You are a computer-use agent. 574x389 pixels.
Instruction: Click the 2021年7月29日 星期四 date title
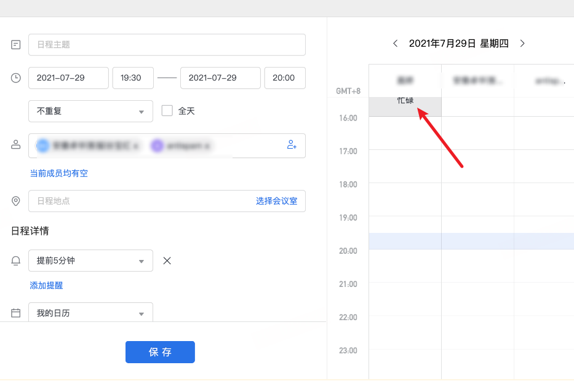tap(459, 44)
